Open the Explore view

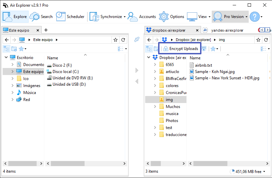[x=15, y=17]
